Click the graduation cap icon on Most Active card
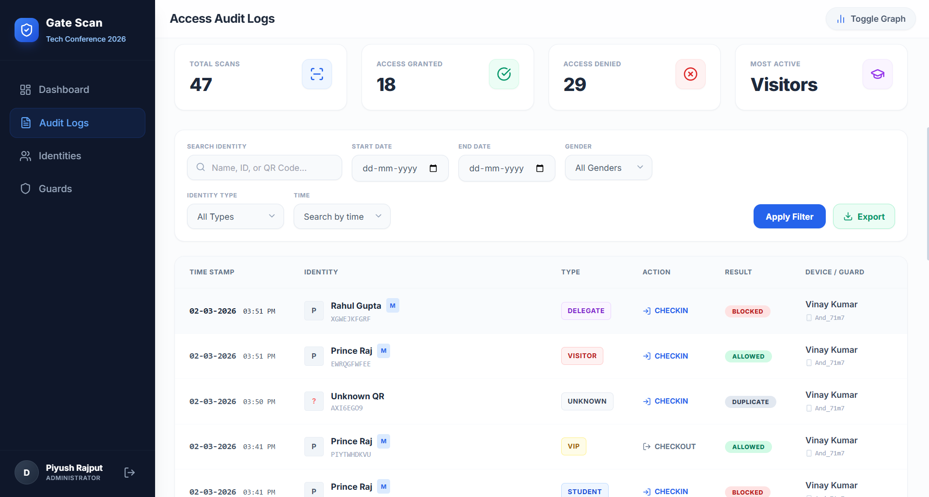The height and width of the screenshot is (497, 929). click(877, 74)
